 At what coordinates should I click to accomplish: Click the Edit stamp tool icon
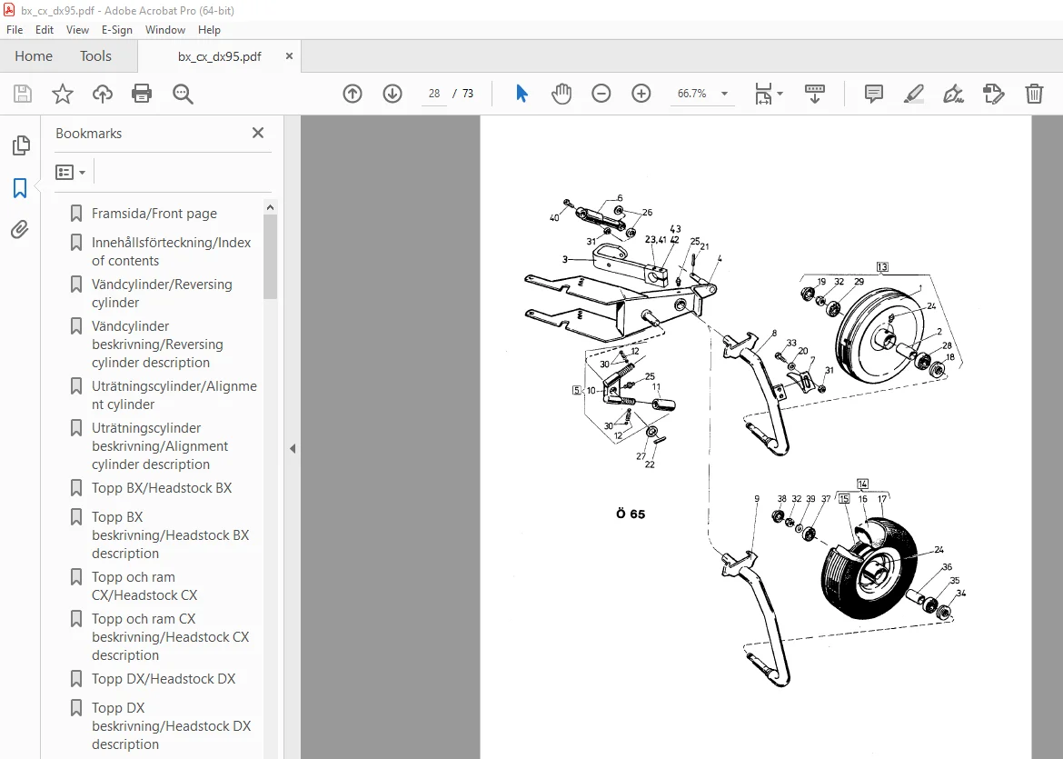[x=994, y=94]
